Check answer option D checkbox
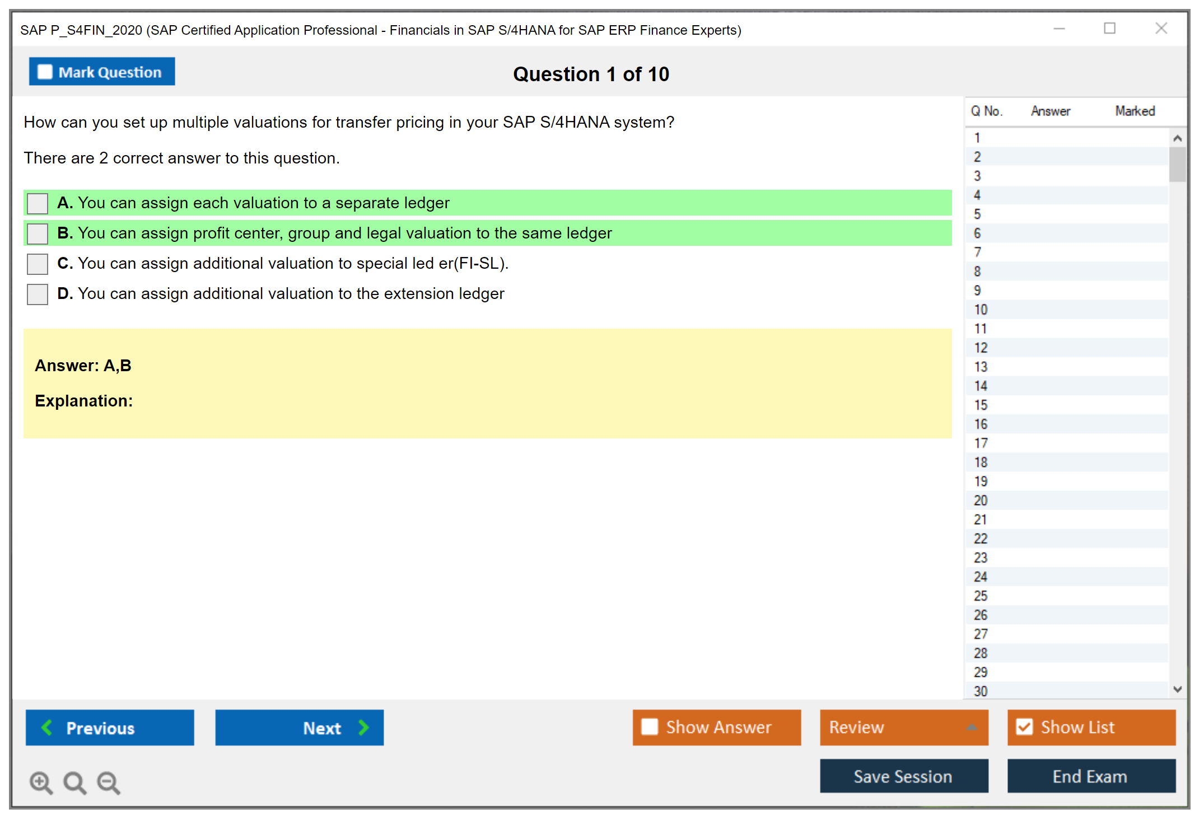This screenshot has height=823, width=1204. (38, 294)
